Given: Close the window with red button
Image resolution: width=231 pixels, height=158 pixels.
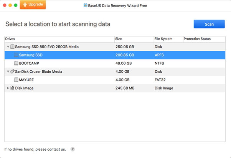Looking at the screenshot, I should [5, 5].
